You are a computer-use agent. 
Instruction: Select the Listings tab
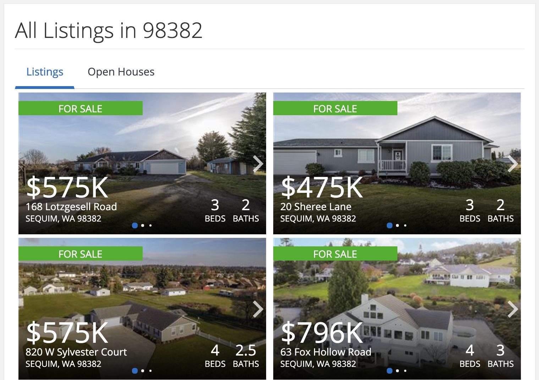[x=45, y=72]
